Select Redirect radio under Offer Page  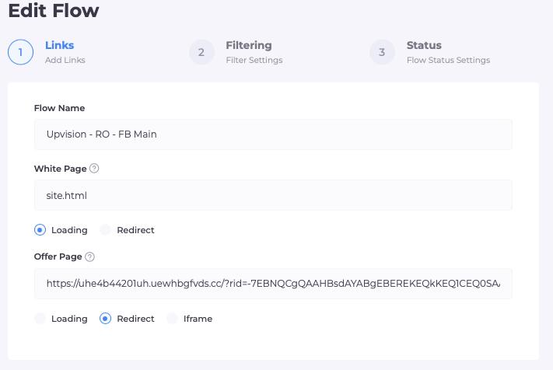tap(105, 319)
